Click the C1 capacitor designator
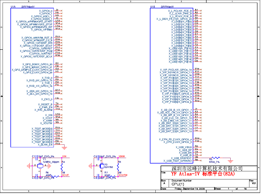This screenshot has width=275, height=194. coord(34,156)
